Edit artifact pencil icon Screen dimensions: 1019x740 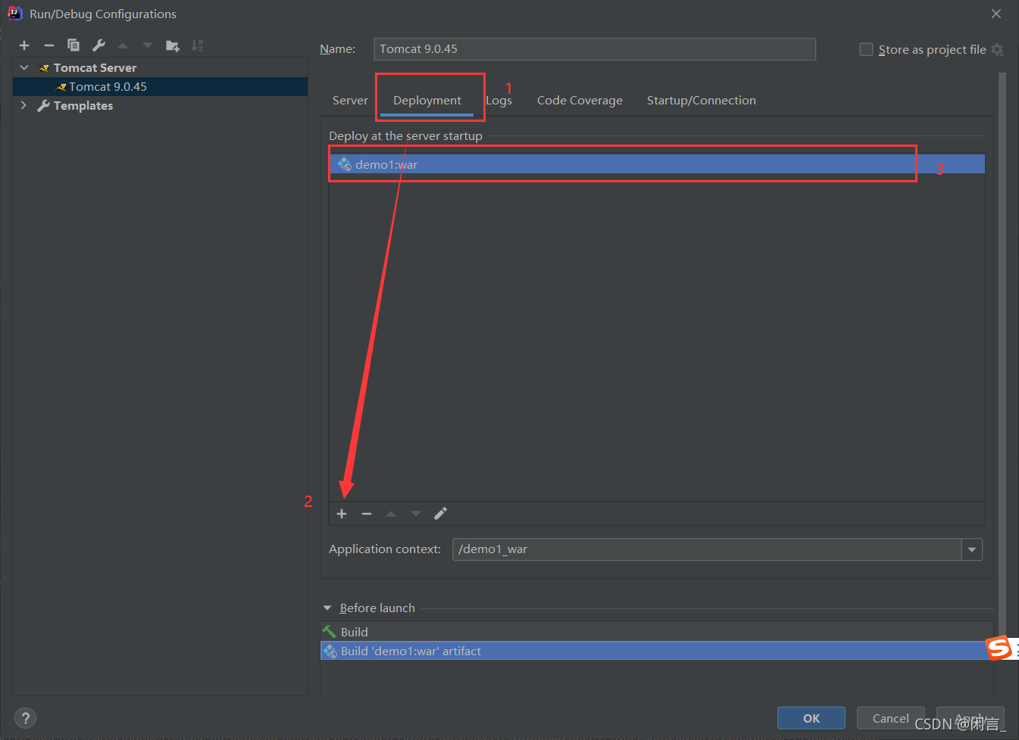[x=440, y=514]
